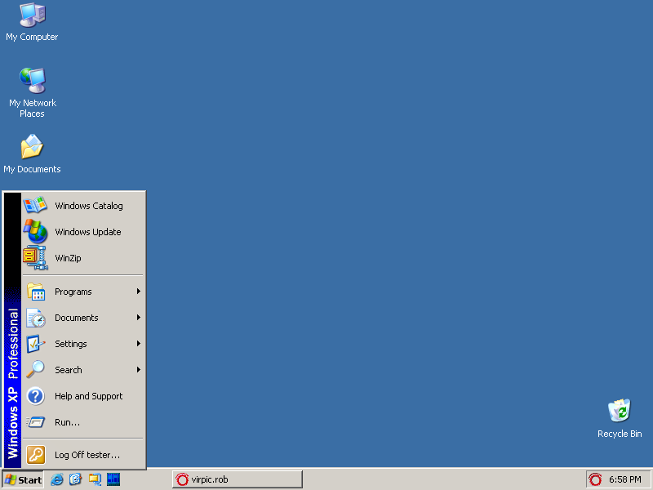Select My Network Places on the desktop
The image size is (653, 490).
tap(32, 82)
